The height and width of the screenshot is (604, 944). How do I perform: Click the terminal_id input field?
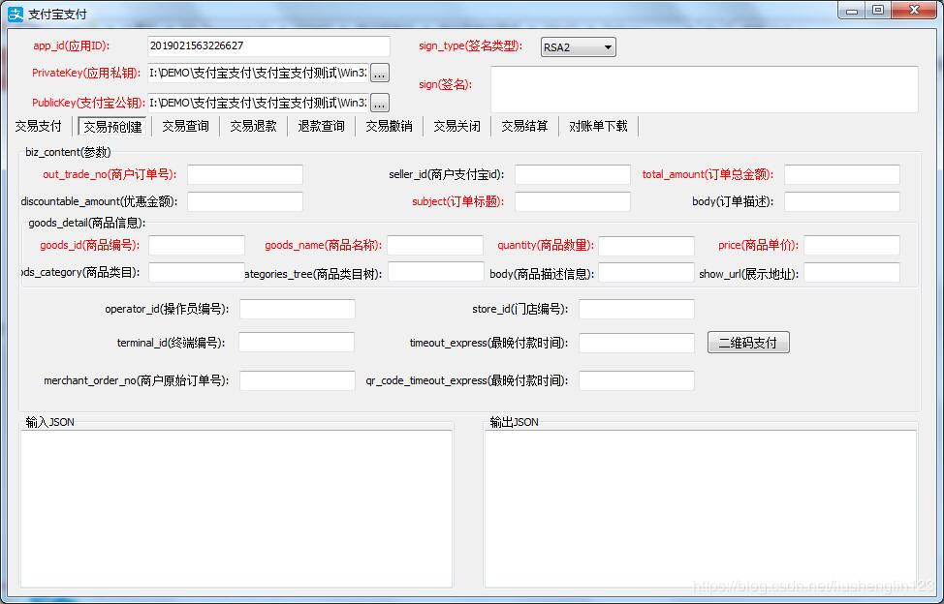pyautogui.click(x=297, y=343)
